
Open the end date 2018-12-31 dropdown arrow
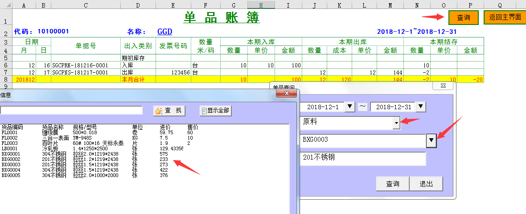pos(421,107)
